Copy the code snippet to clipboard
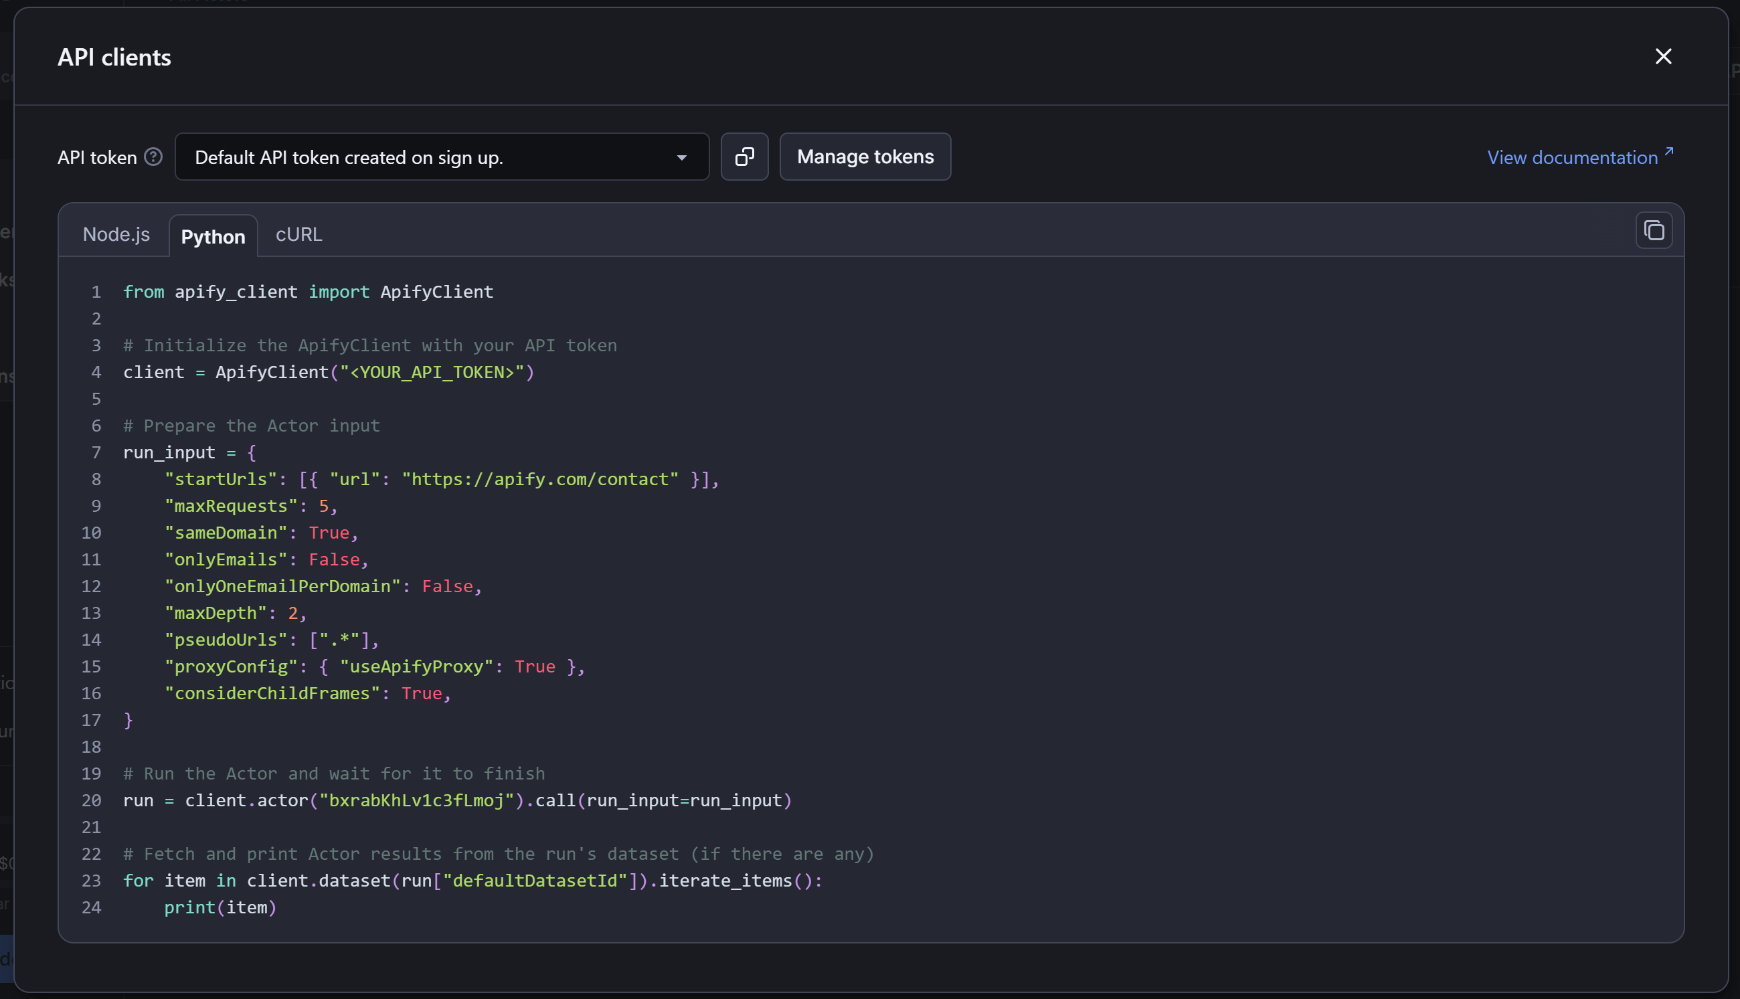The width and height of the screenshot is (1740, 999). (1654, 231)
